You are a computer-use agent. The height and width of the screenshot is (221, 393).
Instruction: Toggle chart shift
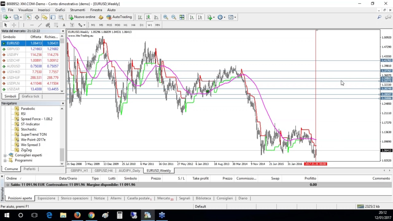click(200, 17)
